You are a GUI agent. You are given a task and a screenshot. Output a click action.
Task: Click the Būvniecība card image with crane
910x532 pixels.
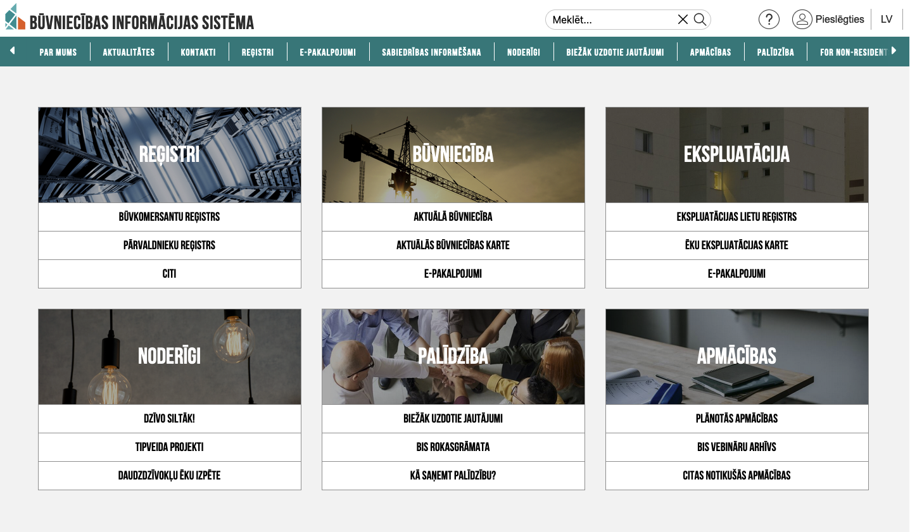[453, 155]
